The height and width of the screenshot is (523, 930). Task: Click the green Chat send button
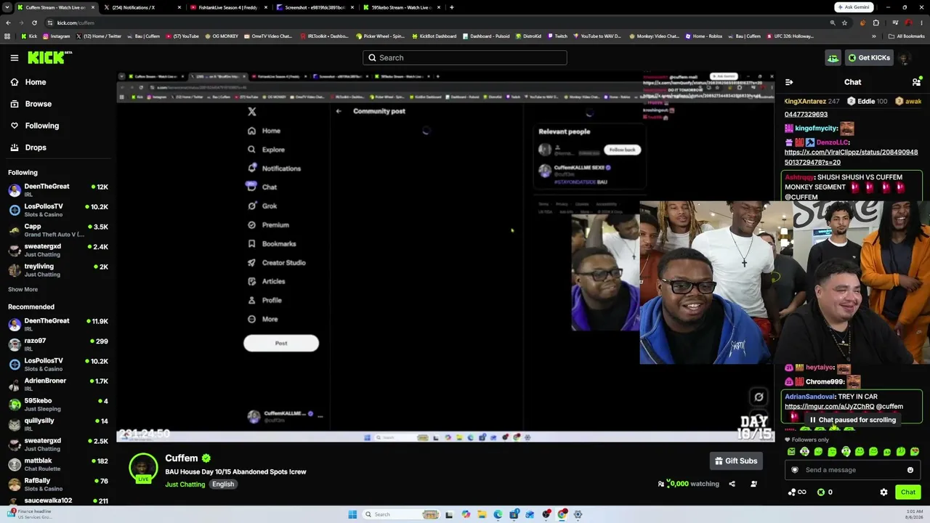pos(908,492)
